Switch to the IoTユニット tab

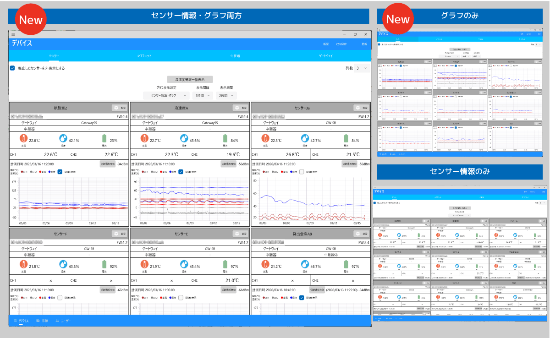tap(144, 56)
